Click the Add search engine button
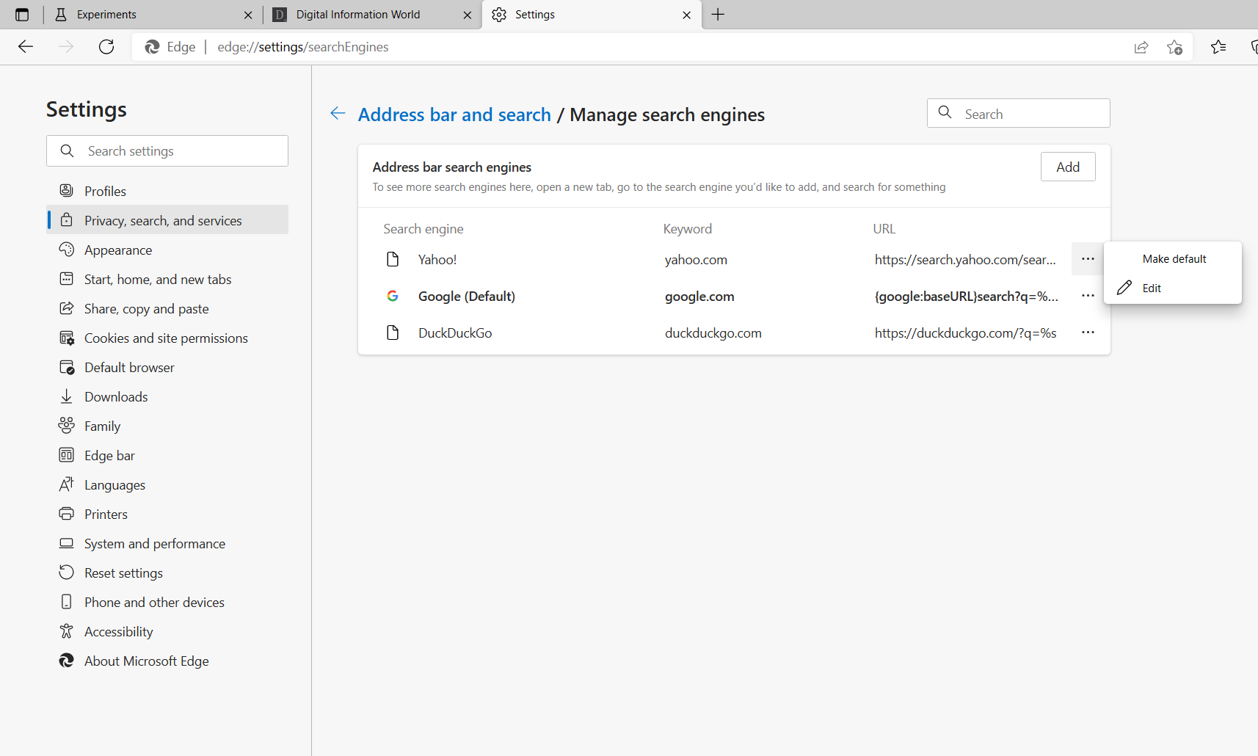Viewport: 1258px width, 756px height. coord(1068,167)
